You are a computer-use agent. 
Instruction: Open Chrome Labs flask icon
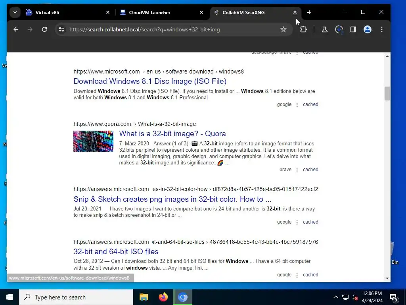[x=324, y=29]
